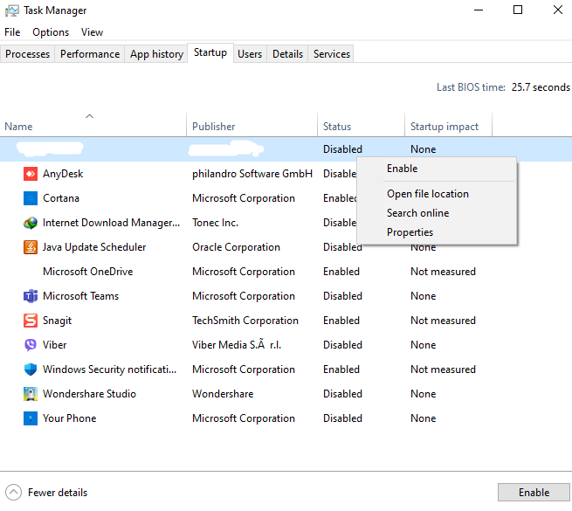Sort by the Name column header

point(93,125)
